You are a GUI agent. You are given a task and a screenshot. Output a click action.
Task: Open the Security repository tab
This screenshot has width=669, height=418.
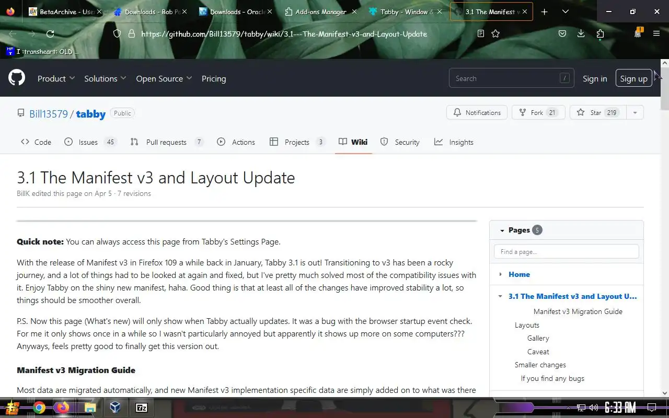pos(400,142)
